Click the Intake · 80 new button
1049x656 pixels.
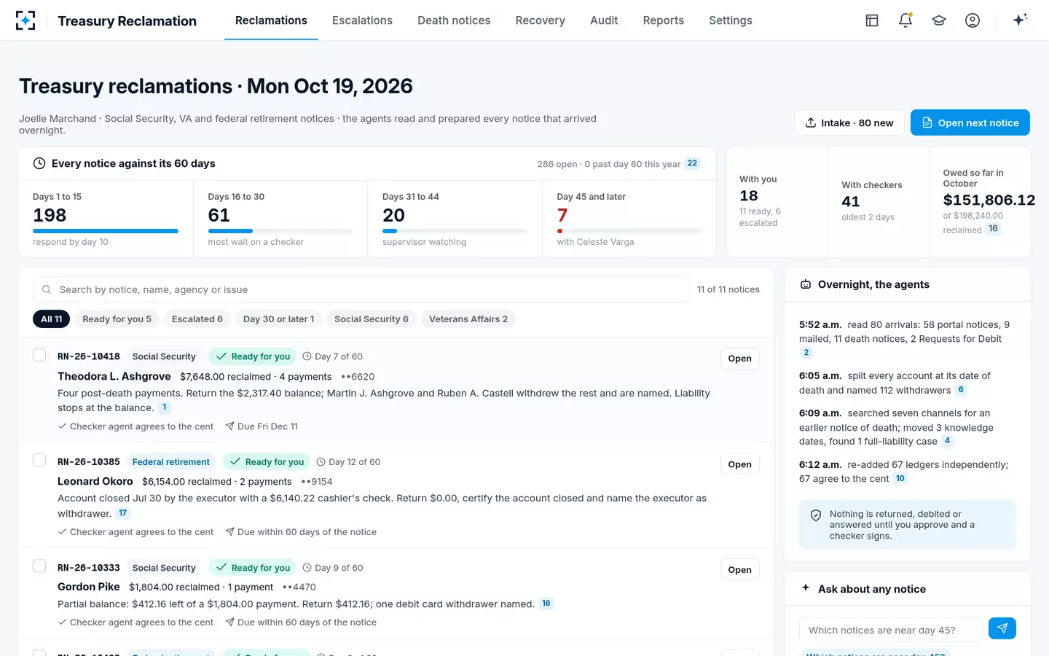pyautogui.click(x=849, y=122)
